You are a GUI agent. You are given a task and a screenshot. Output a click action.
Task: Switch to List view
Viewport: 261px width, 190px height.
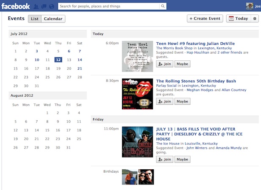(x=35, y=19)
